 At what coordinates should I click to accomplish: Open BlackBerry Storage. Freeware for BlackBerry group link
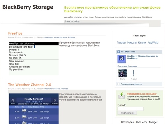143,57
